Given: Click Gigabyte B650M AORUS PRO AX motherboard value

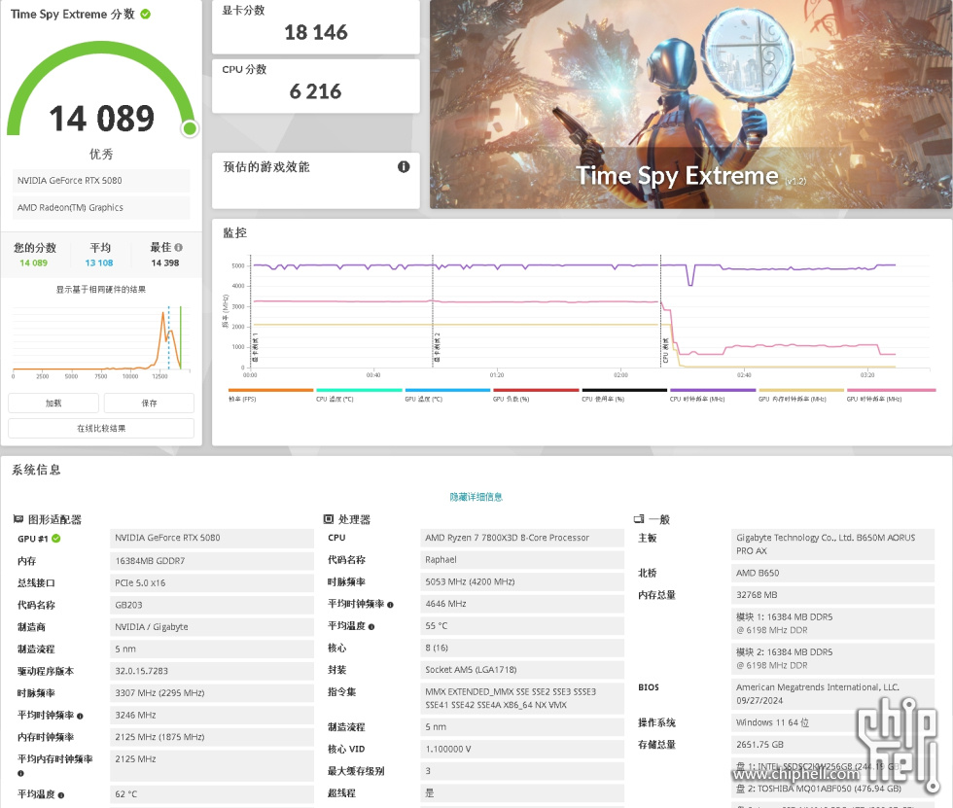Looking at the screenshot, I should click(x=832, y=545).
